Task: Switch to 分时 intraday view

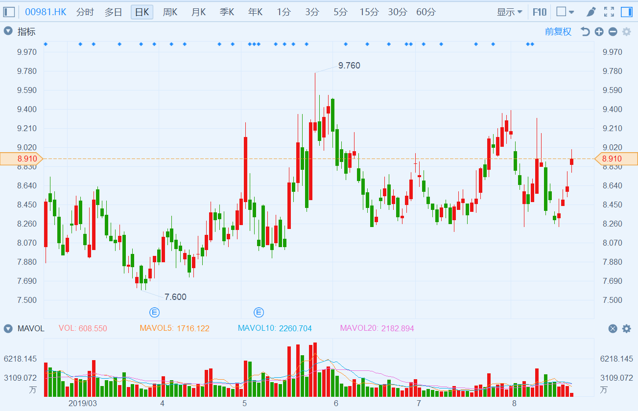Action: pyautogui.click(x=85, y=12)
